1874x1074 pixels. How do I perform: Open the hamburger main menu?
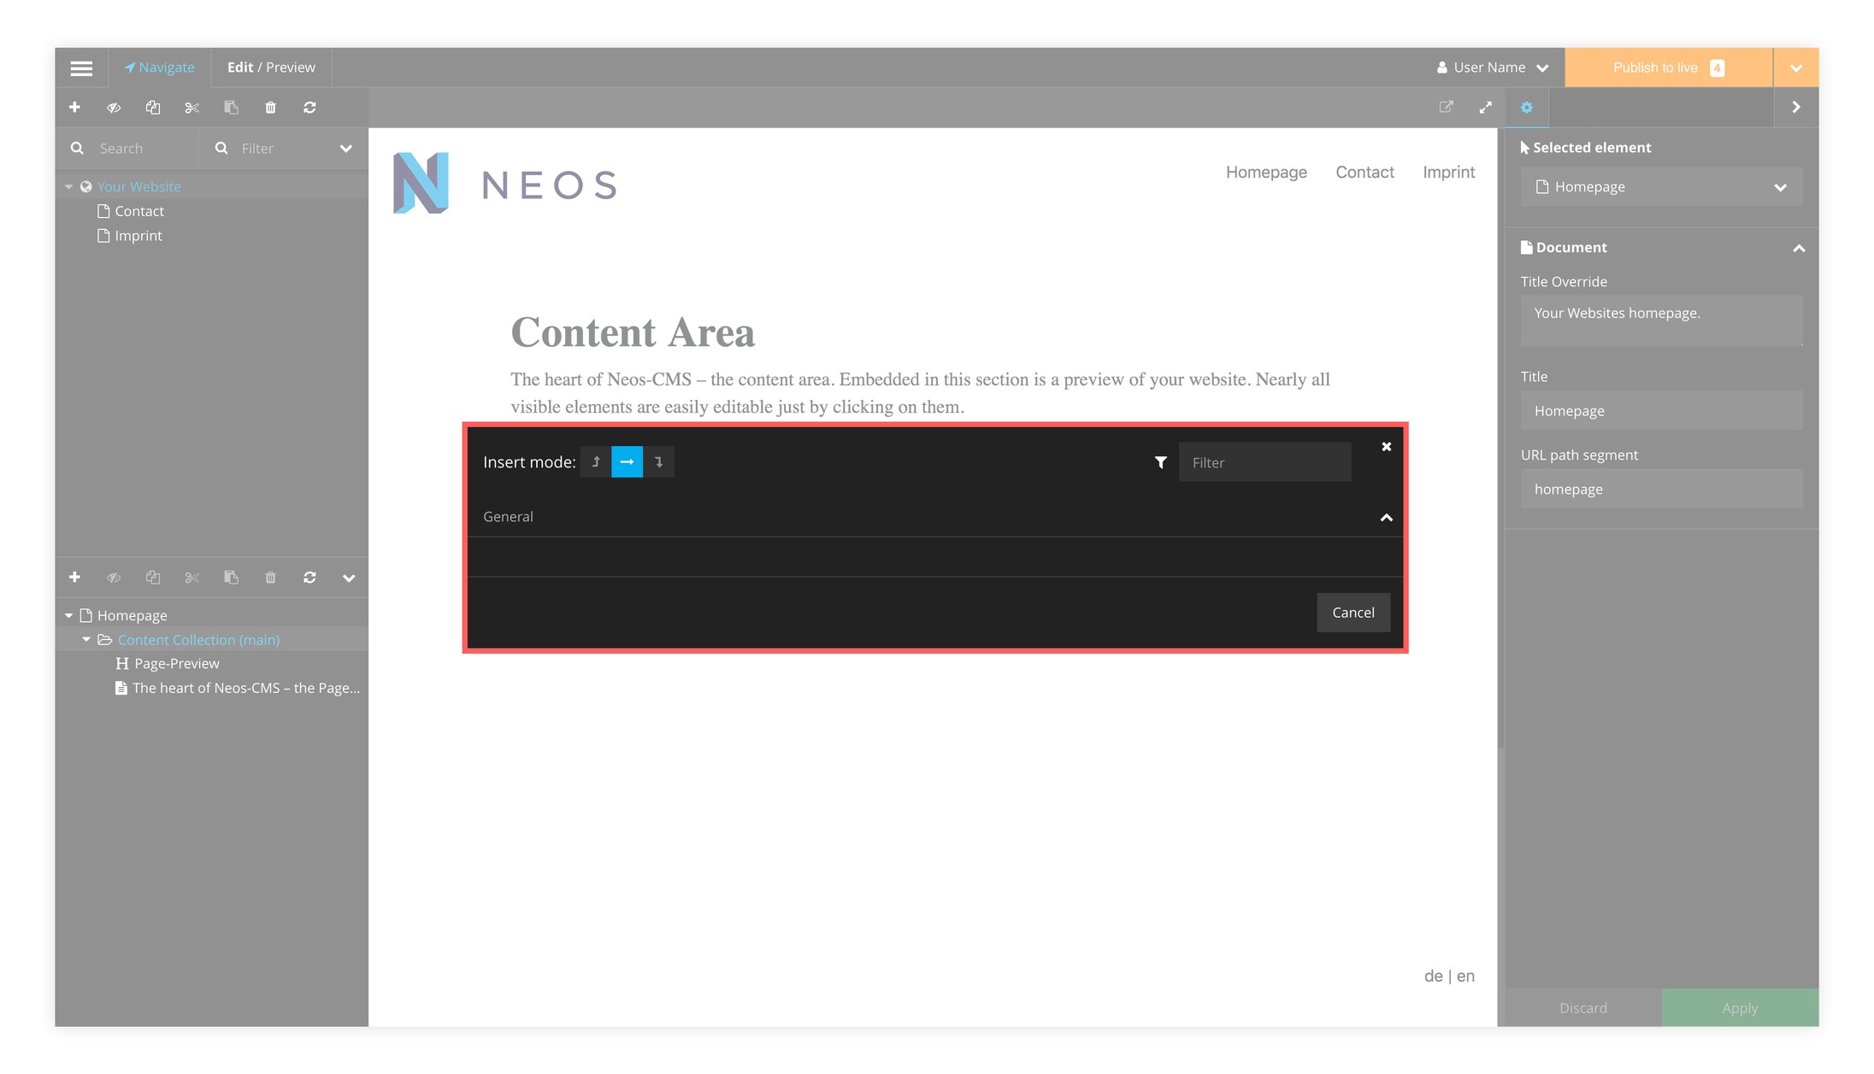coord(81,67)
